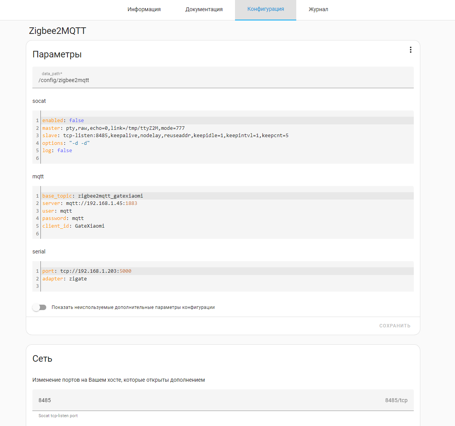Click the 8485 port number field
The width and height of the screenshot is (455, 426).
[223, 400]
